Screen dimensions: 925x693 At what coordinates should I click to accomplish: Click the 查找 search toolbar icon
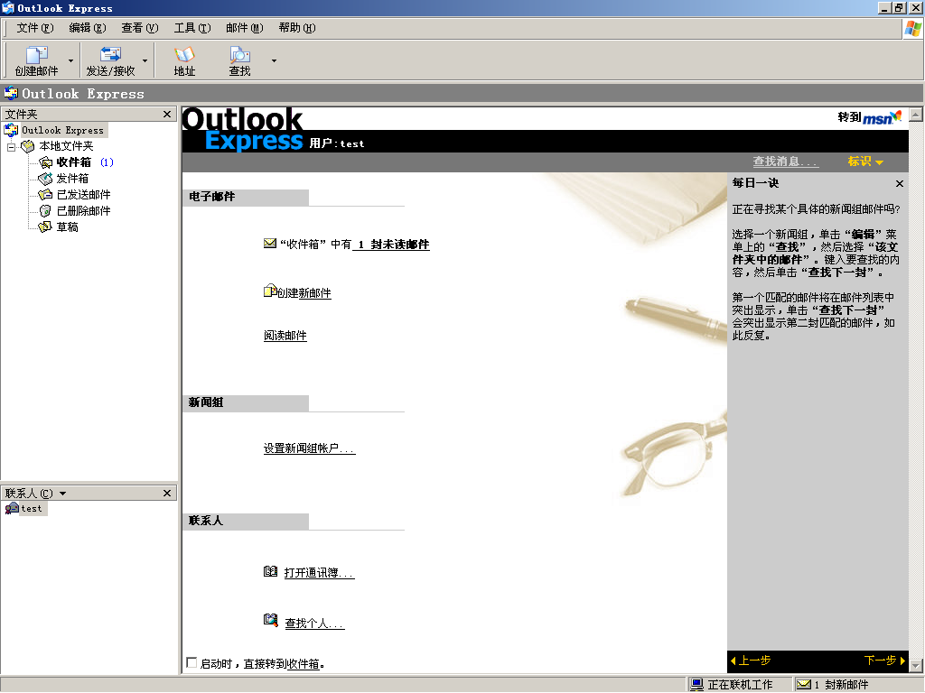click(239, 55)
